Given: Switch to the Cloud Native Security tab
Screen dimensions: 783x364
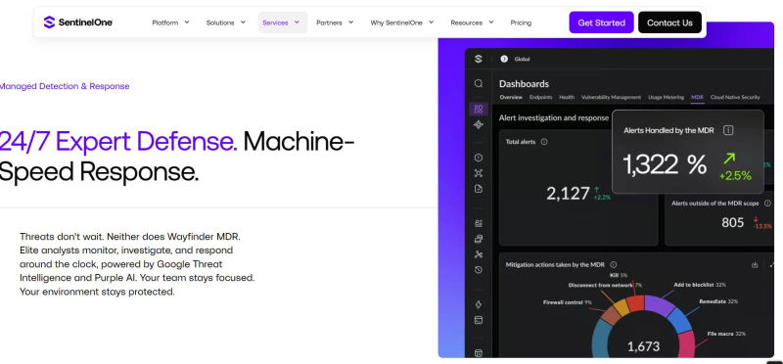Looking at the screenshot, I should [735, 98].
